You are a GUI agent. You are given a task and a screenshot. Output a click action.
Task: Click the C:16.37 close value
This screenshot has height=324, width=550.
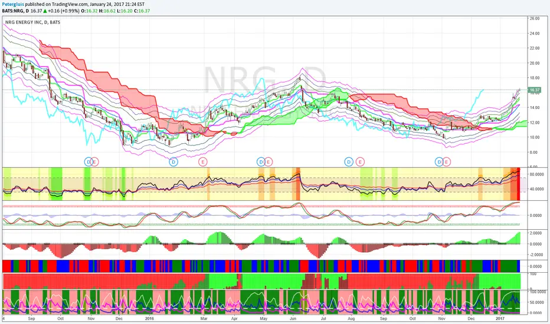[142, 11]
